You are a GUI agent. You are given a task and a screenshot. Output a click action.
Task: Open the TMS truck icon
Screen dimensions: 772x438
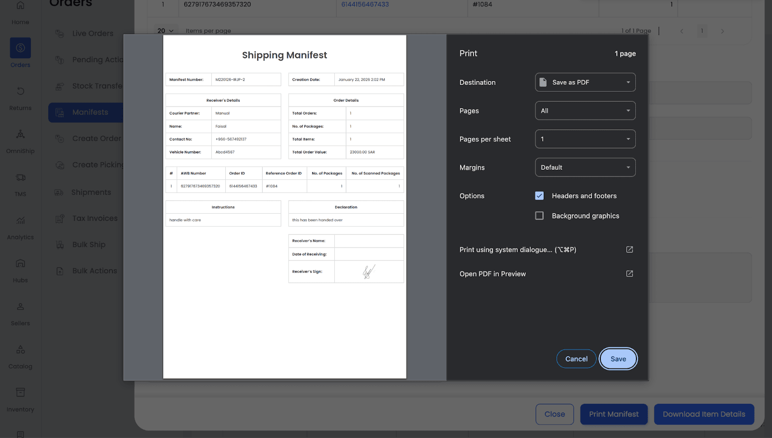point(20,178)
